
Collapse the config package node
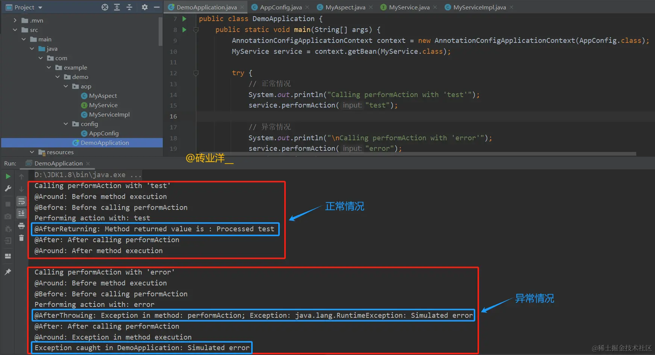click(x=66, y=124)
